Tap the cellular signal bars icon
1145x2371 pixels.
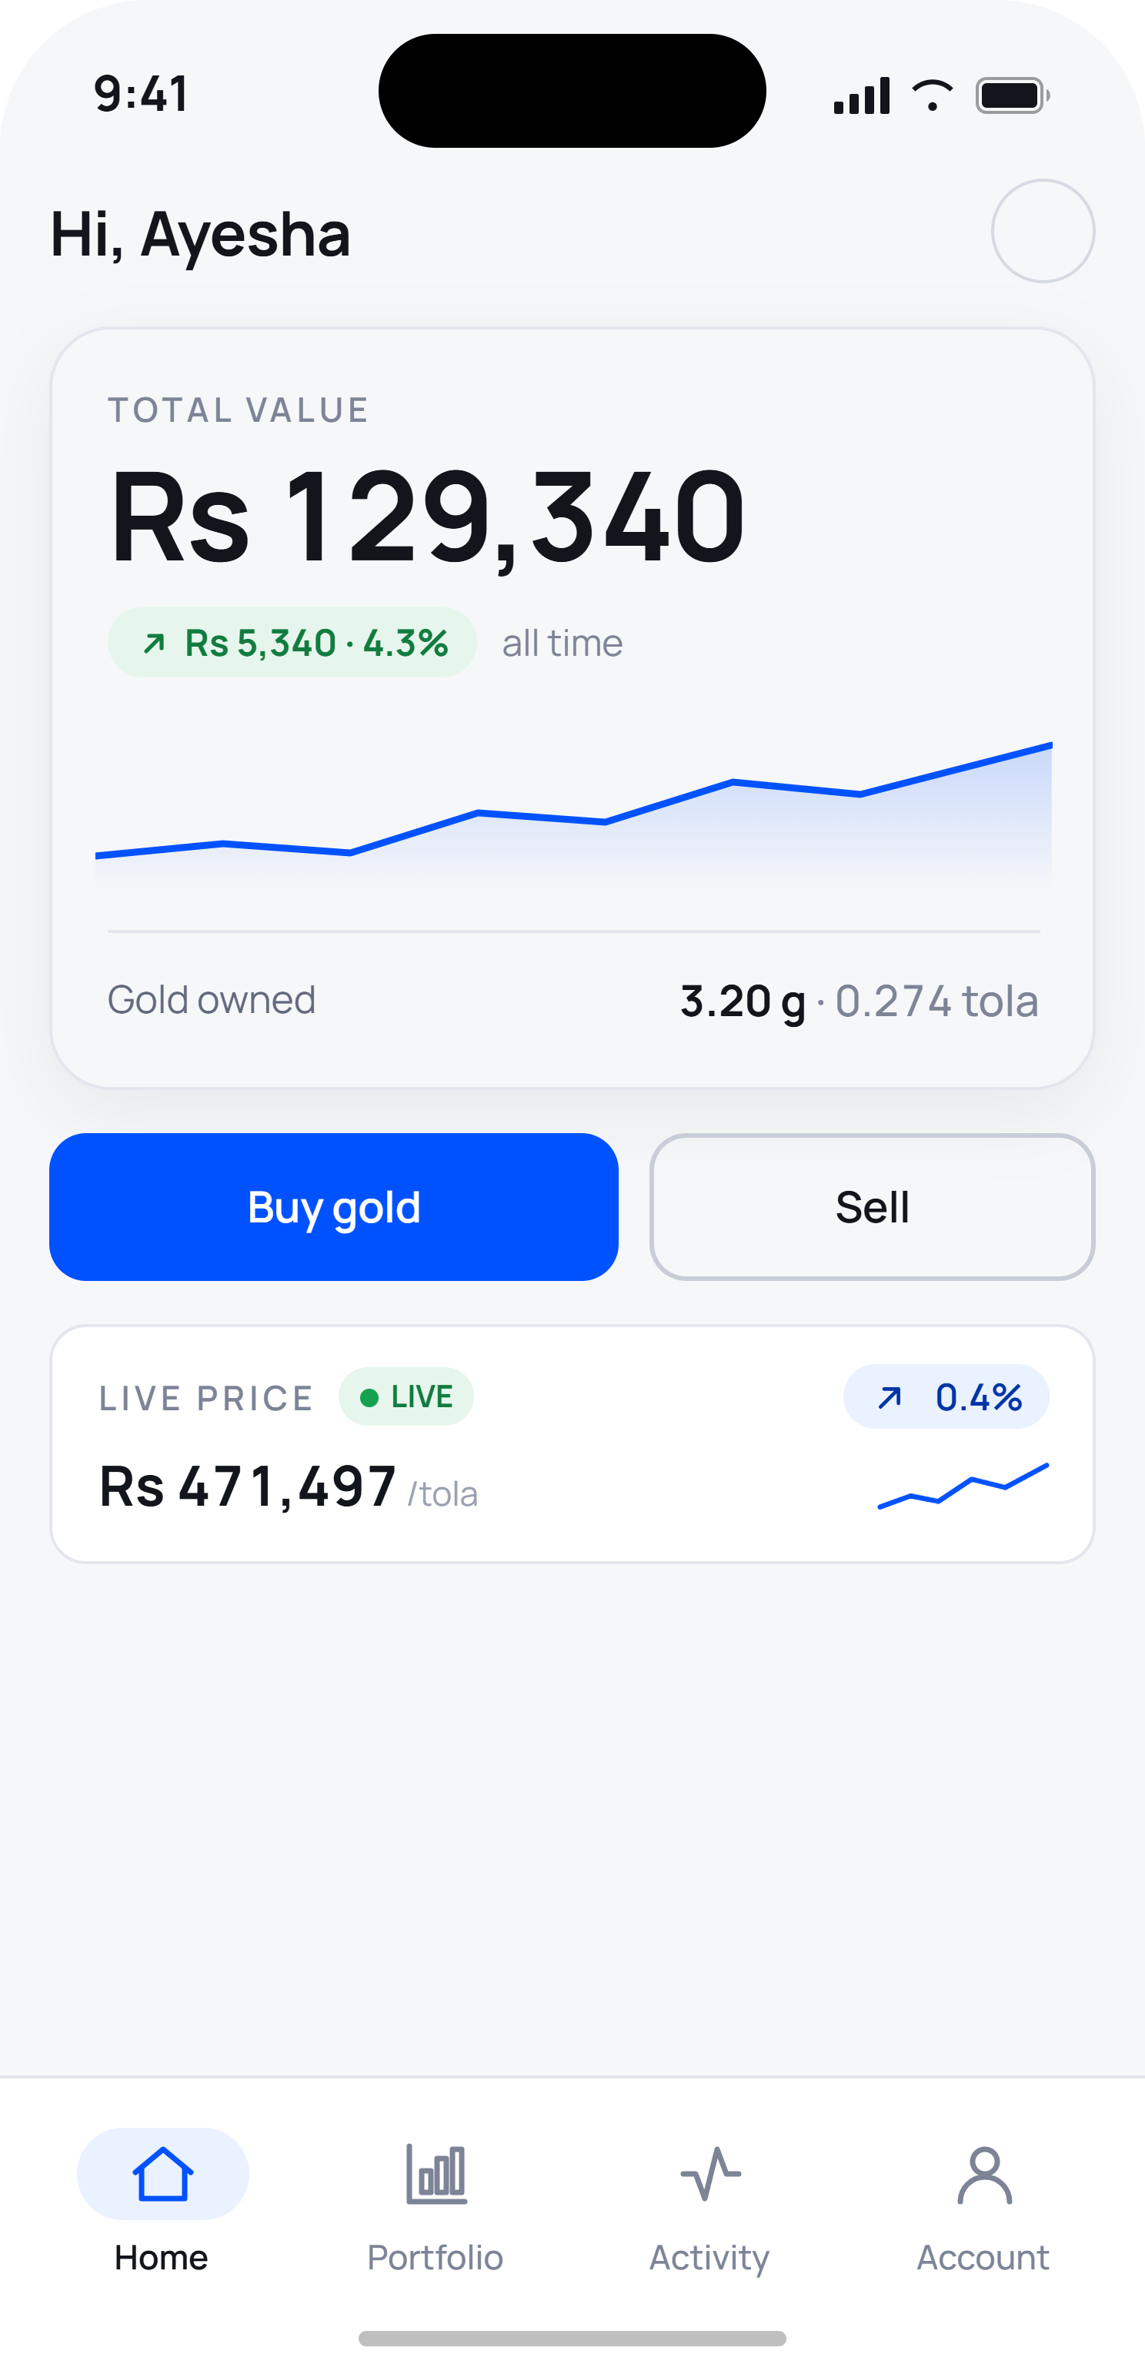pos(862,95)
